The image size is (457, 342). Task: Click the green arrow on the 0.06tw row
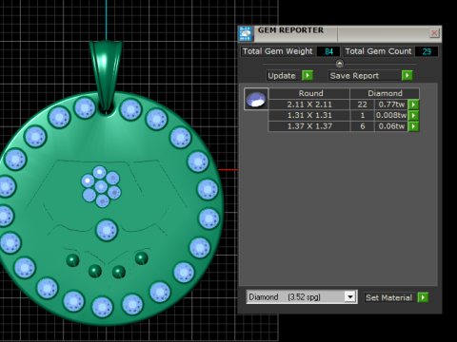(413, 126)
